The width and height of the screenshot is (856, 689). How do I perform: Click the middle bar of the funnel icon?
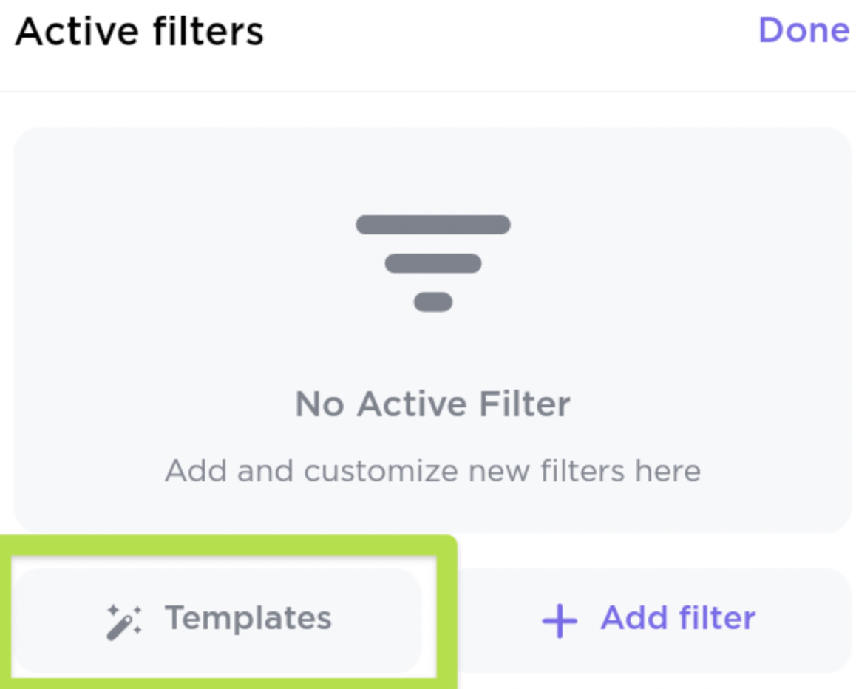pos(433,263)
